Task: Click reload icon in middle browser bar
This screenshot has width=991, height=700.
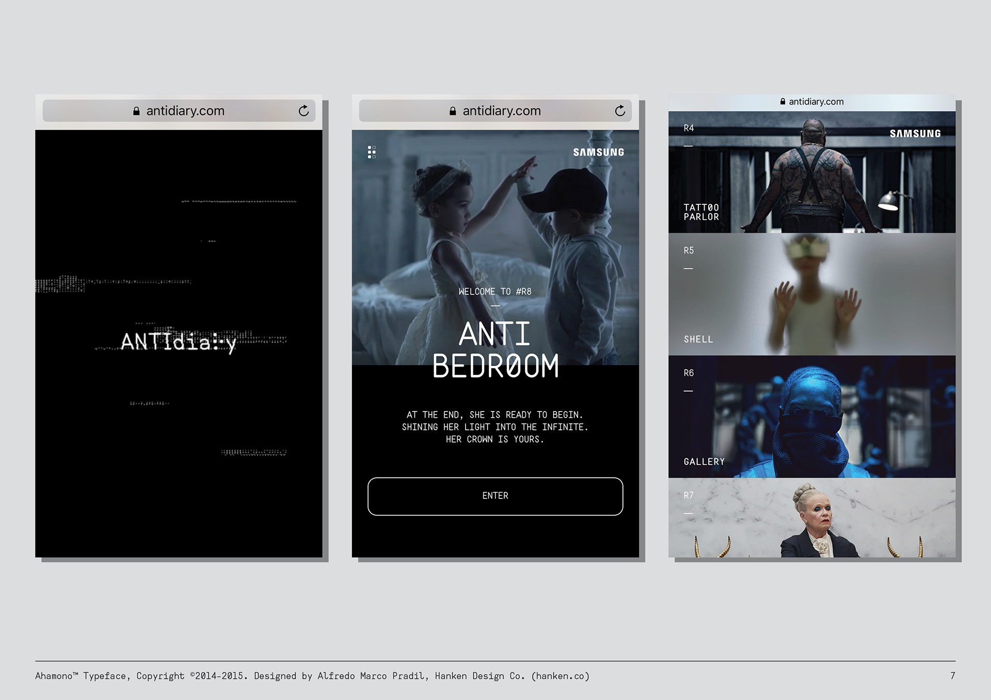Action: point(620,111)
